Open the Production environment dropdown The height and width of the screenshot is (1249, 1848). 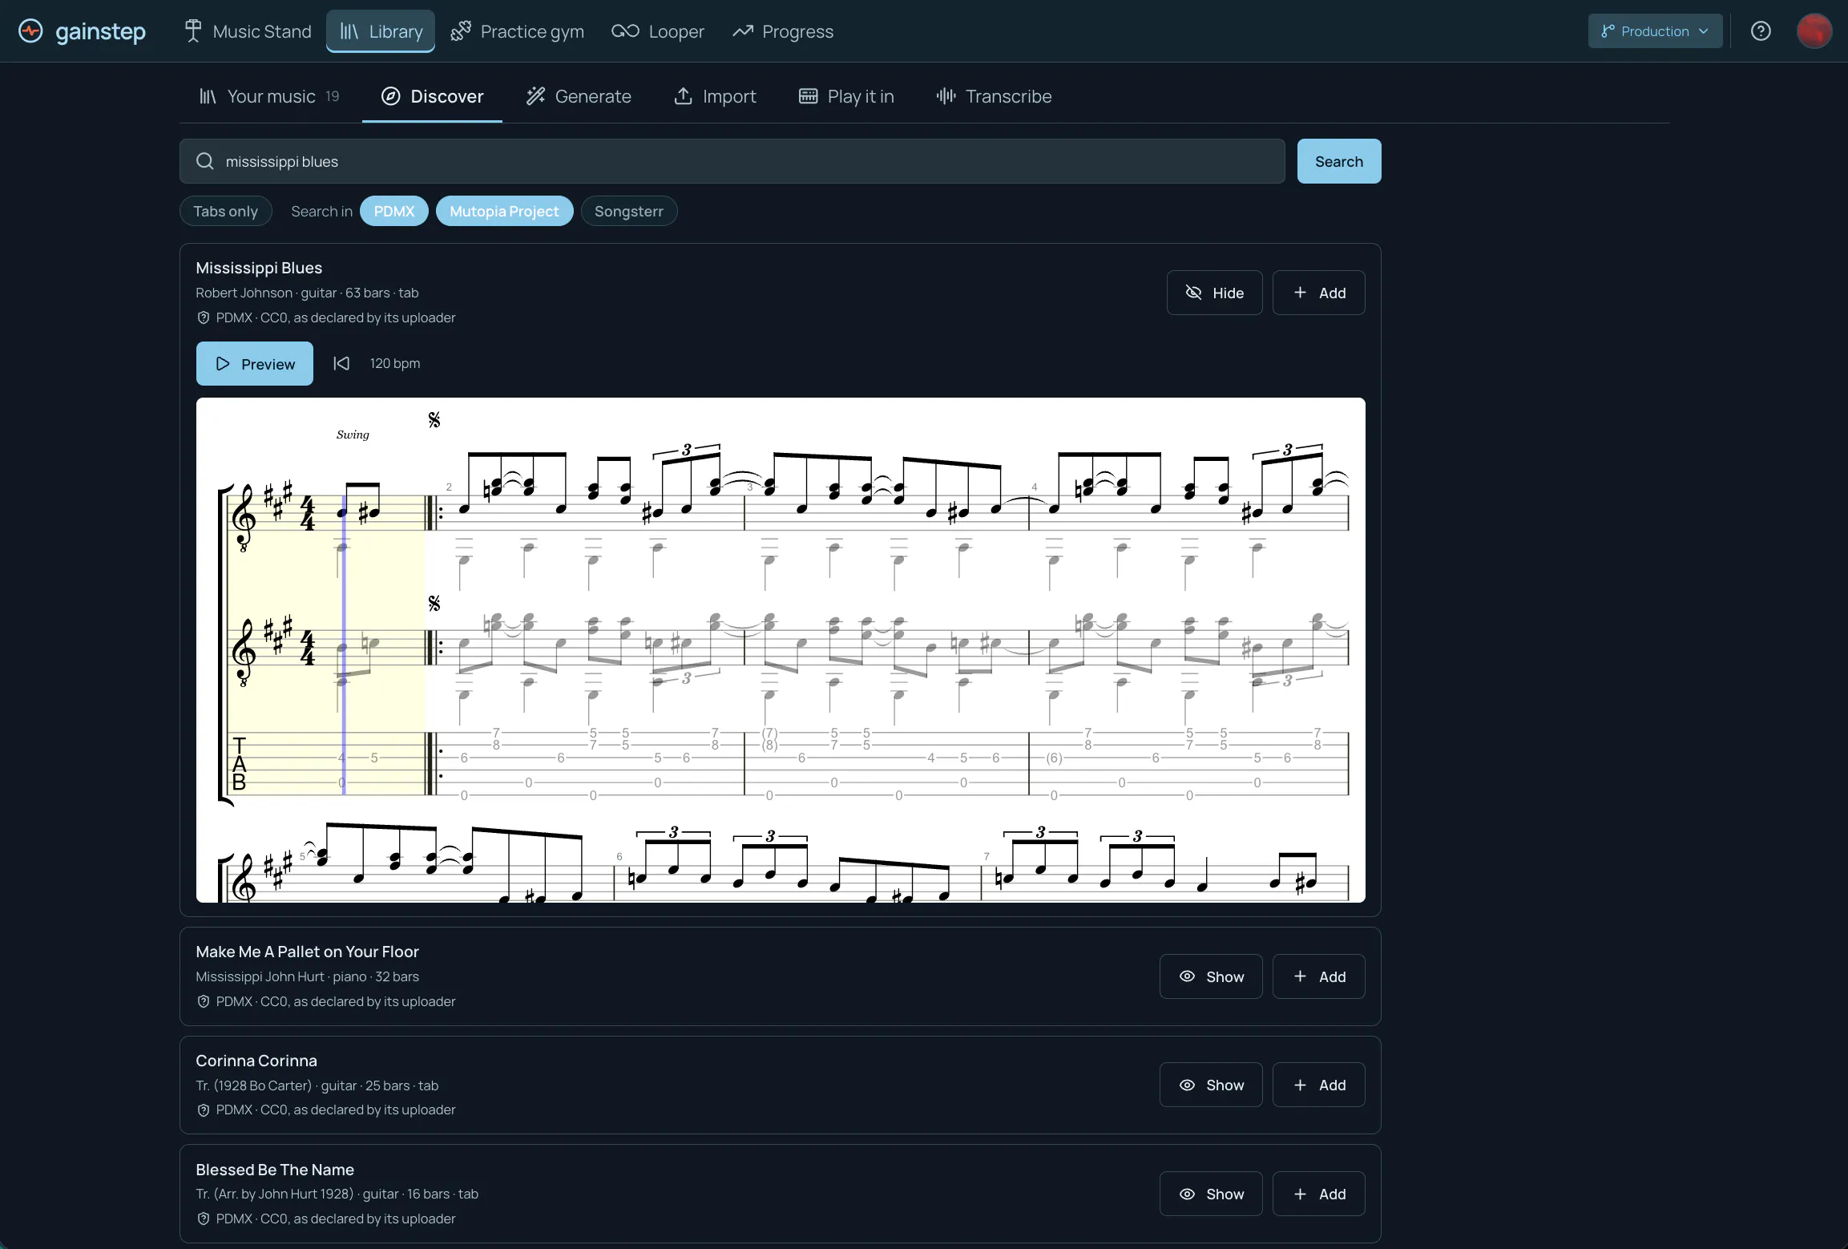pos(1655,31)
